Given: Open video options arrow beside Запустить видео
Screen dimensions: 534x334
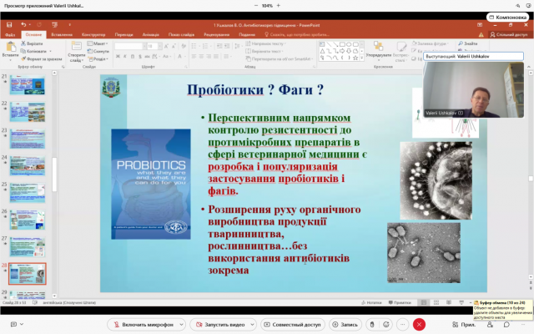Looking at the screenshot, I should [x=252, y=325].
